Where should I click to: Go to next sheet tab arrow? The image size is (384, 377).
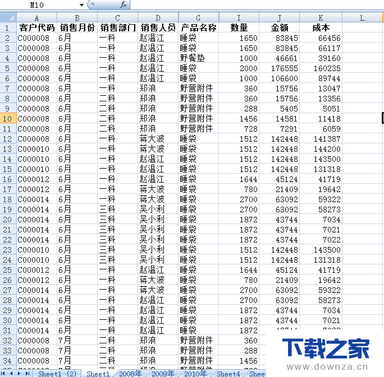pos(19,373)
